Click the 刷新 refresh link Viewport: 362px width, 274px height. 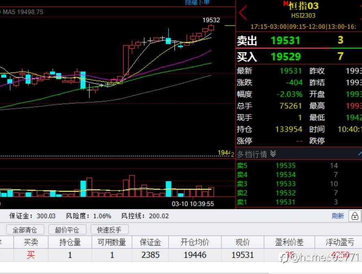(x=338, y=216)
